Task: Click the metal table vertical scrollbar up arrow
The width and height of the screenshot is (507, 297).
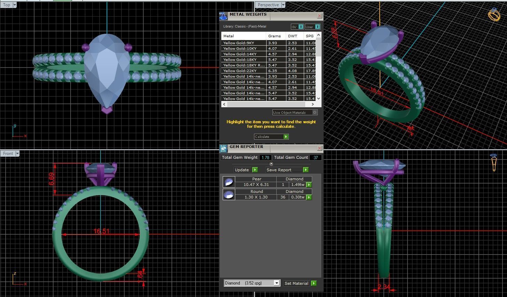Action: point(318,35)
